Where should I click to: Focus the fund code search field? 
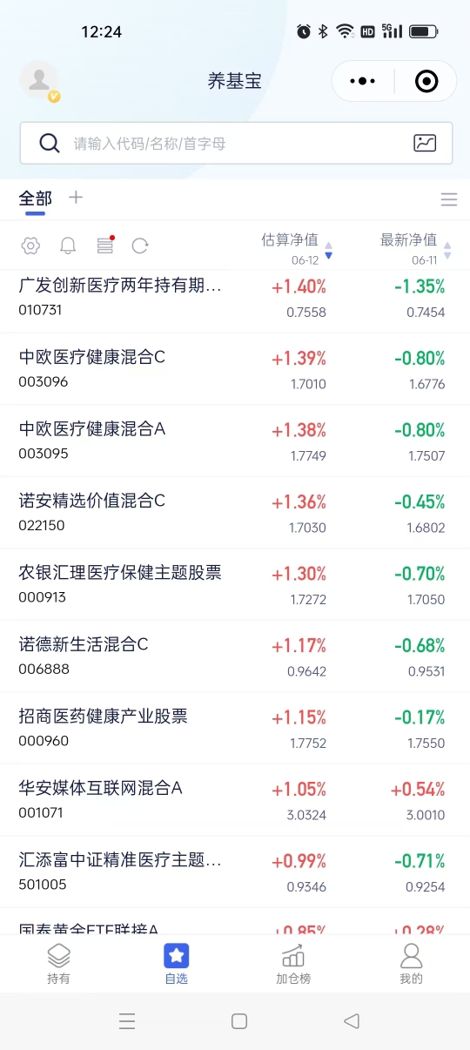(x=236, y=144)
